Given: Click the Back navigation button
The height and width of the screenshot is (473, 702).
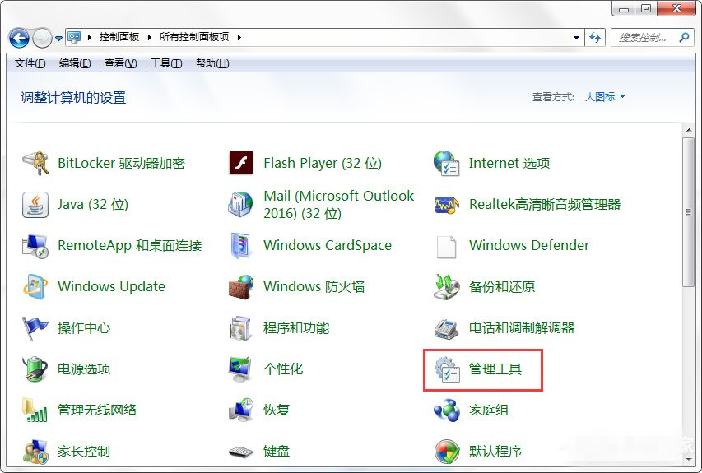Looking at the screenshot, I should point(19,38).
